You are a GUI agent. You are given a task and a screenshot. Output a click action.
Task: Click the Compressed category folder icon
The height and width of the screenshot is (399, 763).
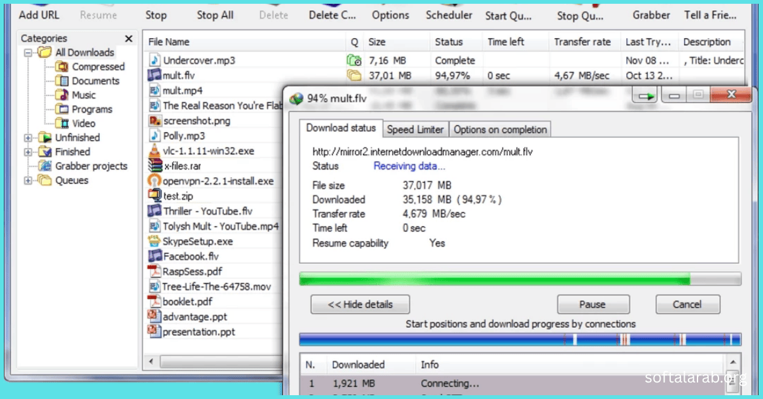pos(62,67)
